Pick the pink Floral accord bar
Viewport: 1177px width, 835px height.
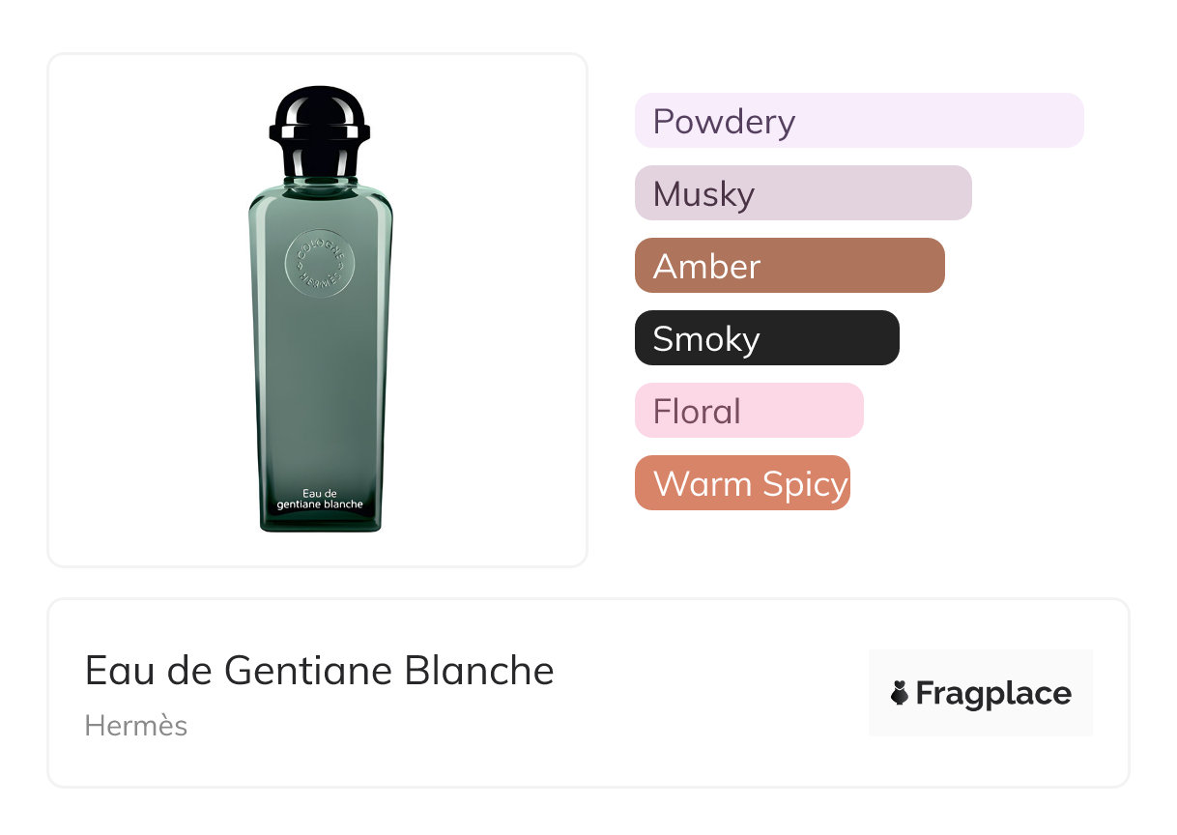point(749,411)
